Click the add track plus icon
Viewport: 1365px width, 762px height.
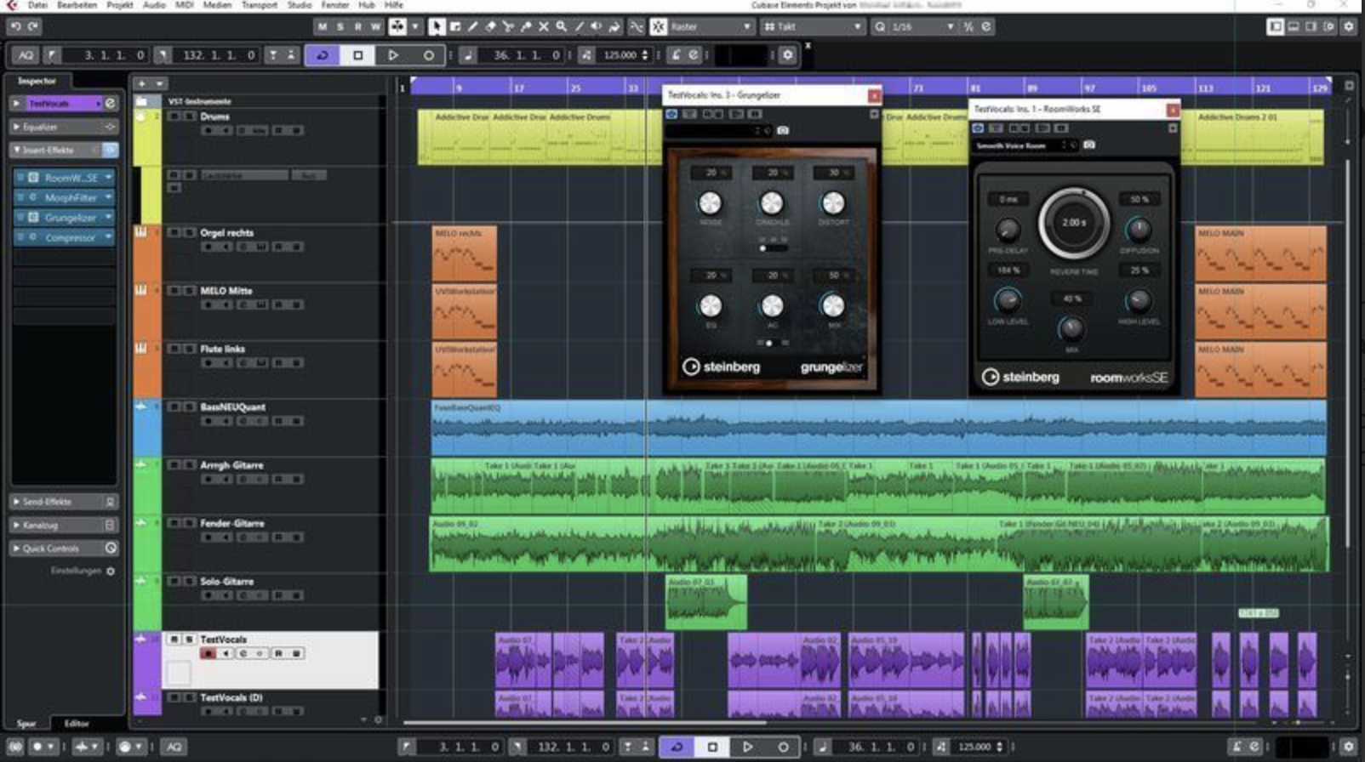pos(142,83)
